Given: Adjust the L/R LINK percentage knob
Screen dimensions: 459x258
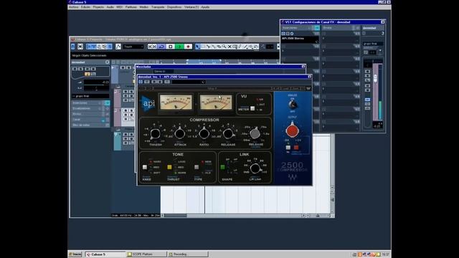Looking at the screenshot, I should pyautogui.click(x=255, y=168).
